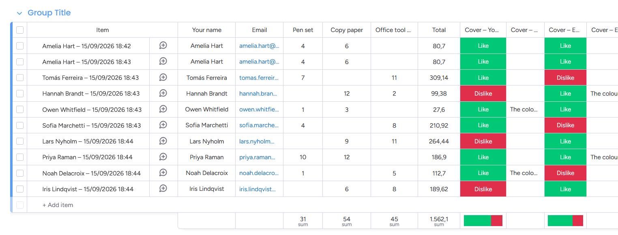Collapse the Group Title chevron
Screen dimensions: 618x235
19,13
